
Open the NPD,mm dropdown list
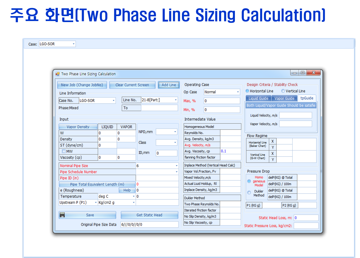[175, 132]
